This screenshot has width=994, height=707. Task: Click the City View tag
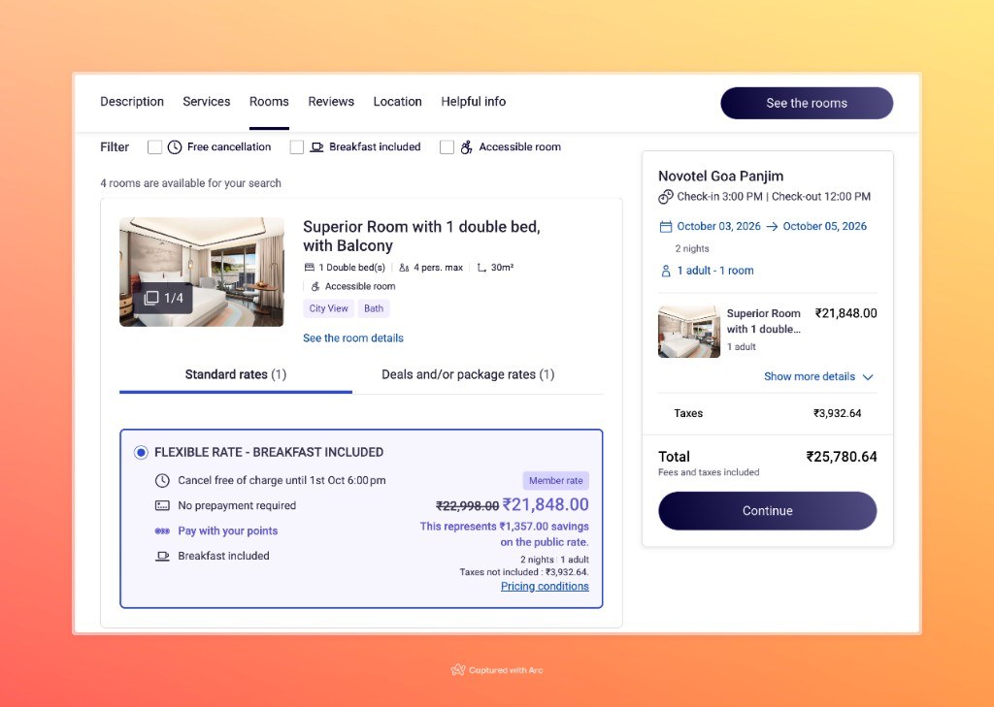328,308
